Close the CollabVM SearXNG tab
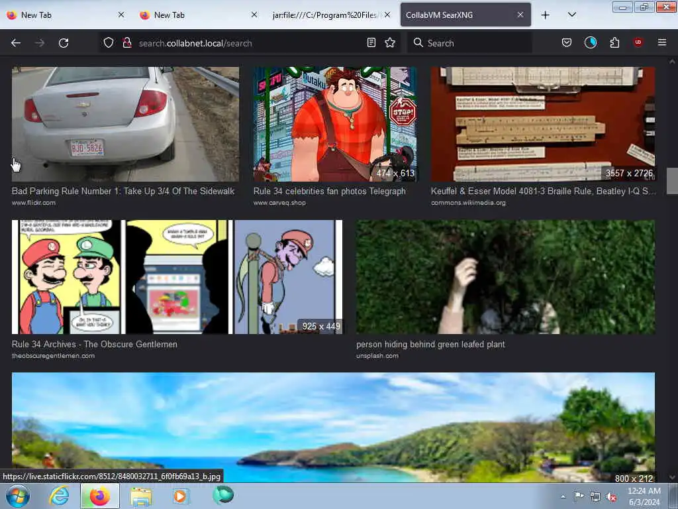The image size is (678, 509). 520,15
